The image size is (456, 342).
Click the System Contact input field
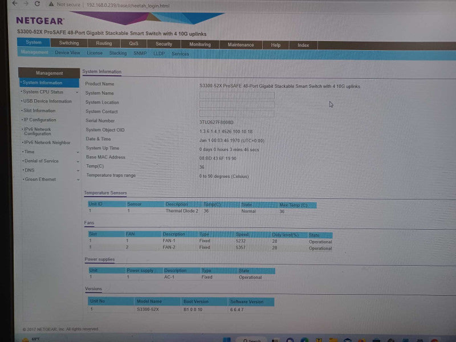click(237, 113)
